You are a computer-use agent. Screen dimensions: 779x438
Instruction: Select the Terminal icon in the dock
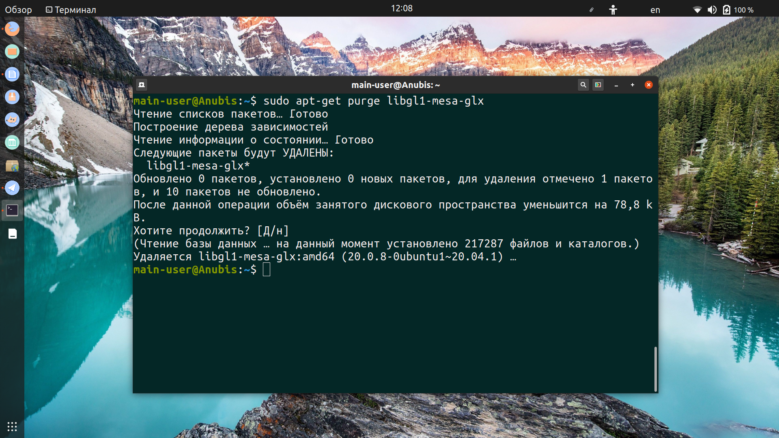pos(12,210)
